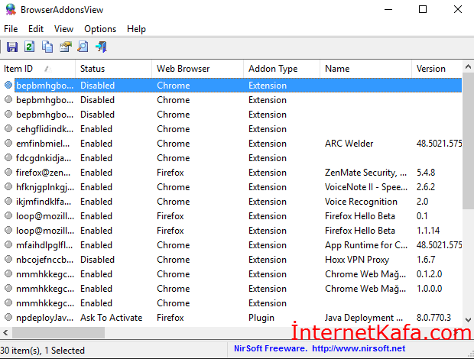Click the version 5.4.8 cell
Viewport: 474px width, 359px height.
426,173
